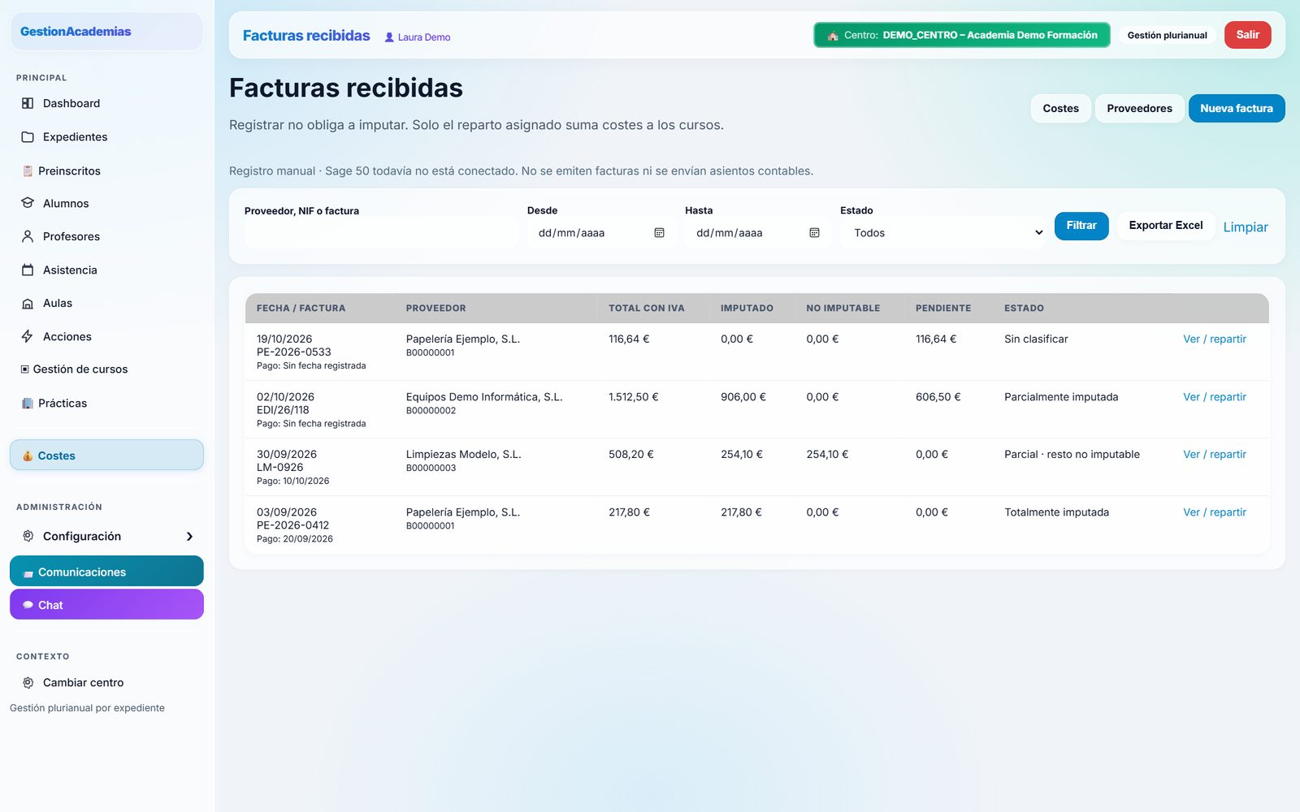Open Ver / repartir for invoice LM-0926
This screenshot has width=1300, height=812.
[1215, 454]
